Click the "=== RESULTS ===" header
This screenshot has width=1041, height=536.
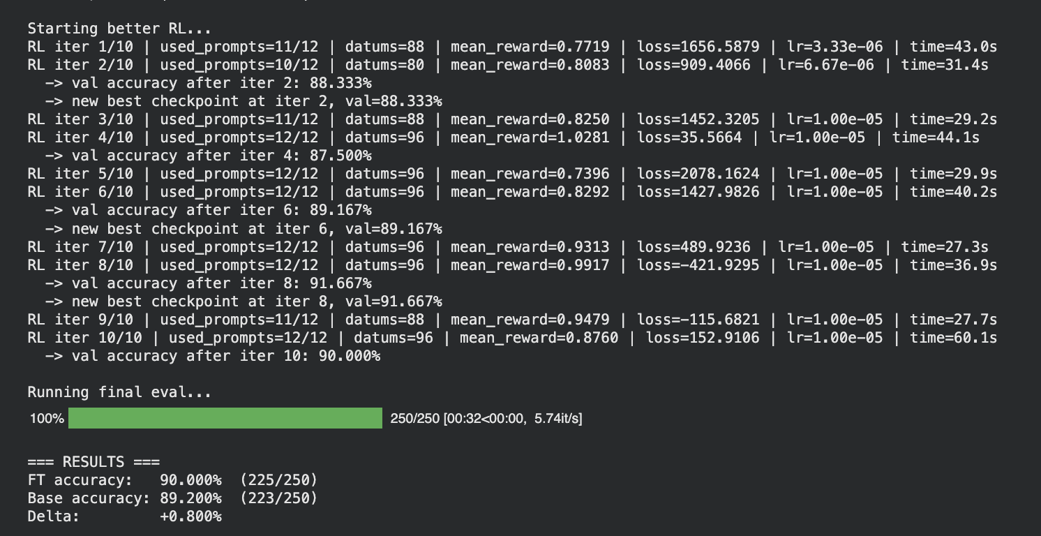93,462
